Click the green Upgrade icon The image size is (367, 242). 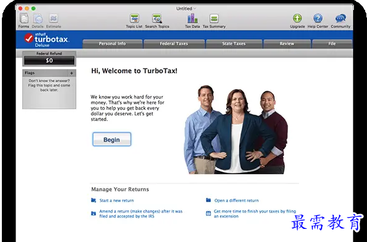tap(297, 18)
